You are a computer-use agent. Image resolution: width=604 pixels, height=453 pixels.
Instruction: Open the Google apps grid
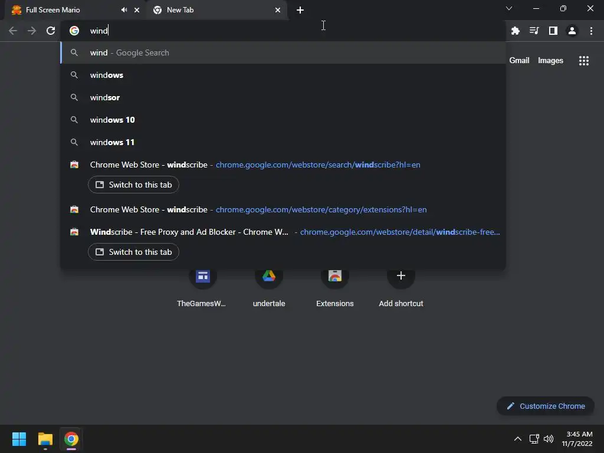click(583, 61)
